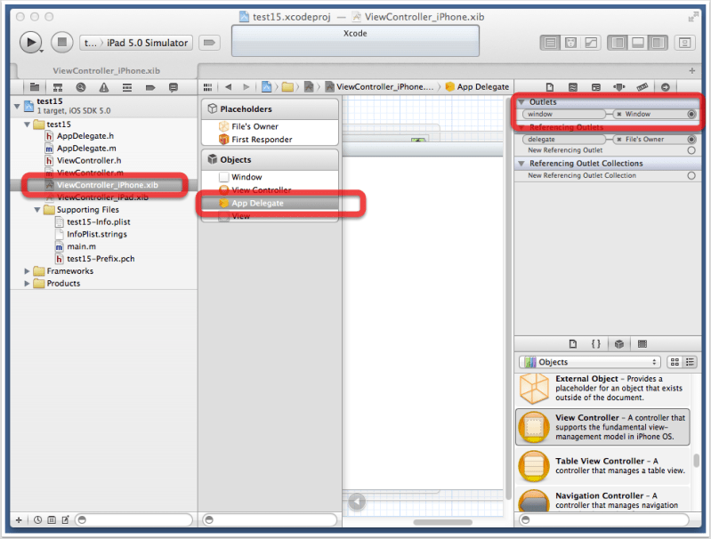Click New Referencing Outlet circle
This screenshot has height=539, width=711.
691,150
